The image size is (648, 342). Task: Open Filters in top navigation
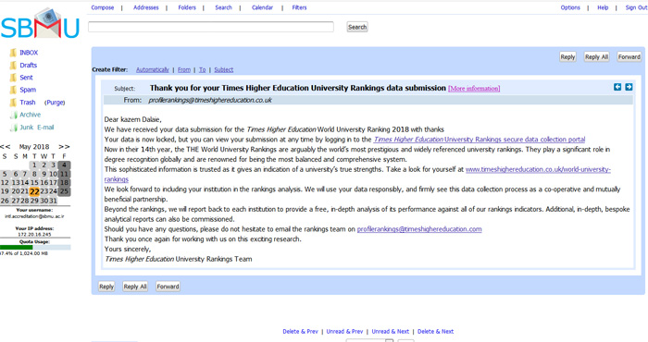[299, 7]
